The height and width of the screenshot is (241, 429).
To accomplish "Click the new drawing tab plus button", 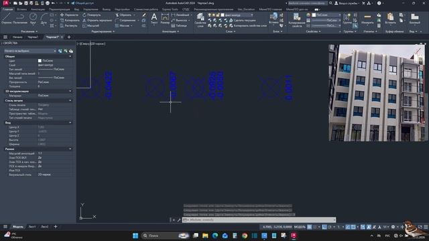I will click(x=69, y=37).
